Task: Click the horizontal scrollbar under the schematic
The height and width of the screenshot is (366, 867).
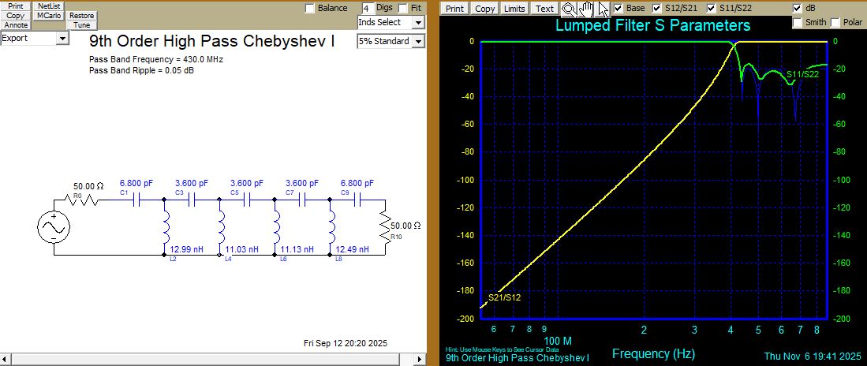Action: [x=213, y=360]
